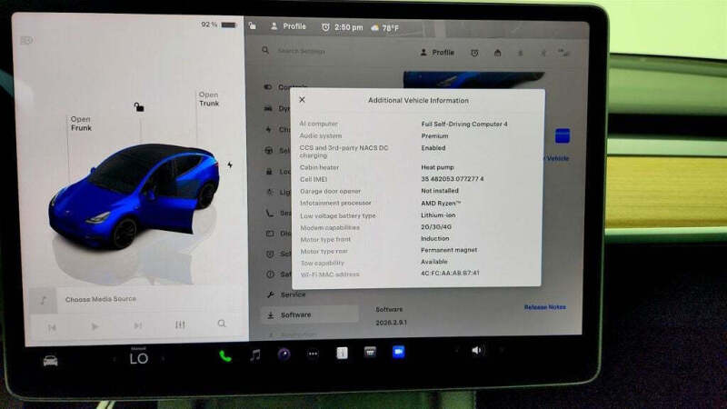This screenshot has height=409, width=727.
Task: Tap the 'Enabled' CCS charging value
Action: coord(433,148)
